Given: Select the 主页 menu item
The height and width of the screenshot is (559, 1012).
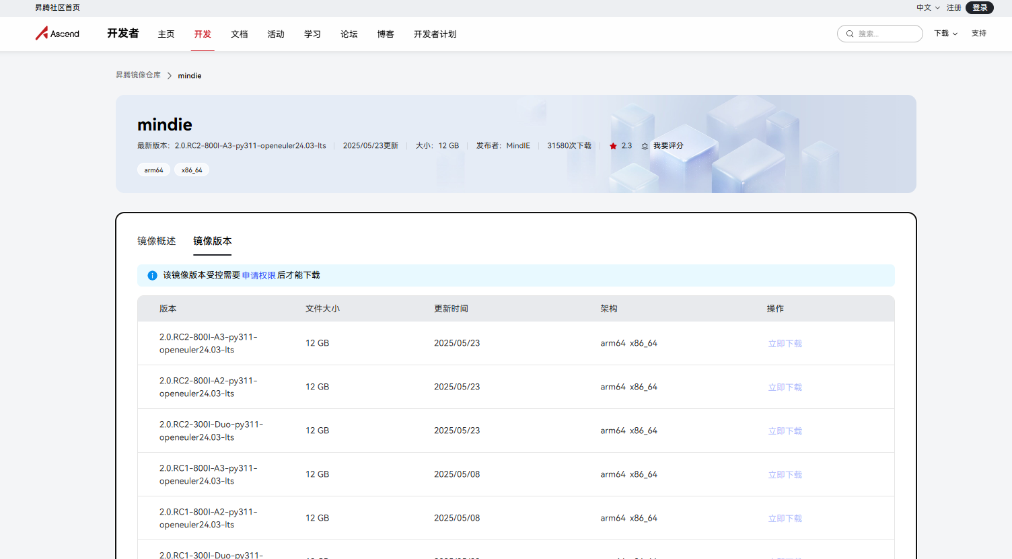Looking at the screenshot, I should tap(166, 34).
